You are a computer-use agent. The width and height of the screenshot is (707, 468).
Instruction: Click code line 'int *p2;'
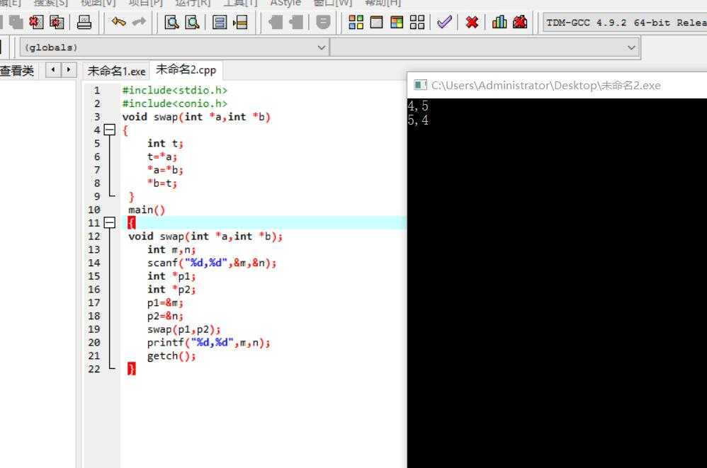tap(171, 290)
